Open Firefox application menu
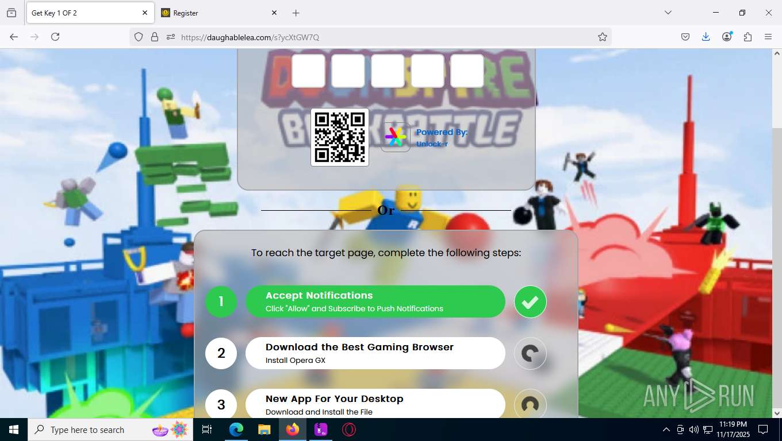Viewport: 782px width, 441px height. coord(768,37)
